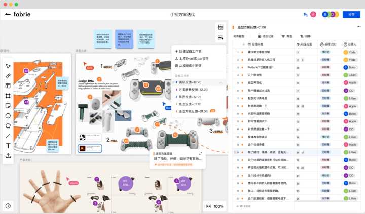
Task: Open the collaborator avatars group
Action: pos(331,14)
